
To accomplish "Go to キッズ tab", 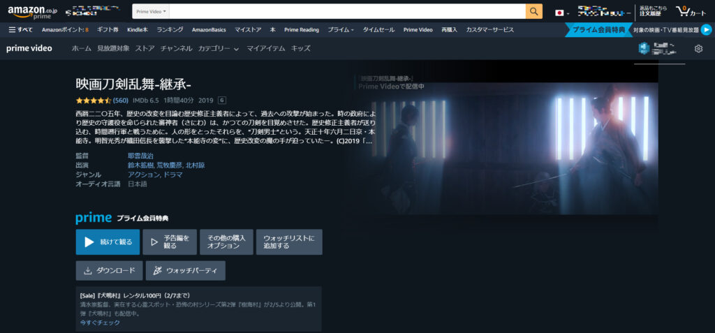I will [300, 48].
